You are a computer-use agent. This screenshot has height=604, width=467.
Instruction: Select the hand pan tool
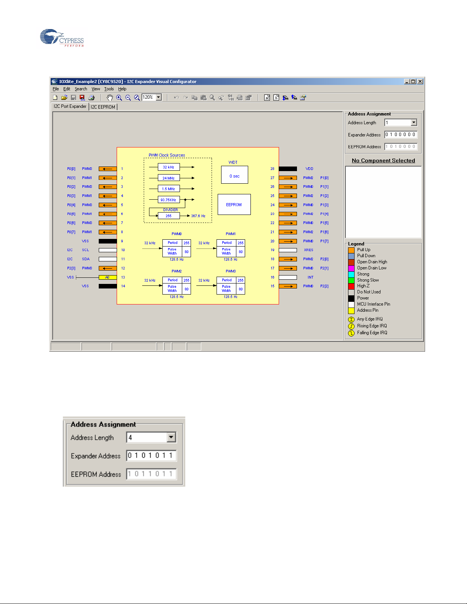[x=110, y=98]
